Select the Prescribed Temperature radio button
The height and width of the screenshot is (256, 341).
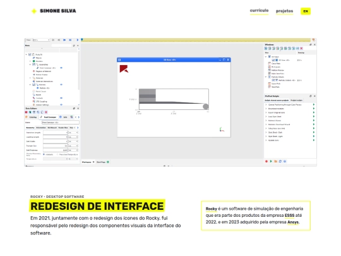57,154
